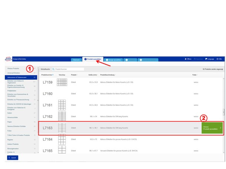Sort by Produkt column header
Screen dimensions: 226x169
[x=74, y=75]
